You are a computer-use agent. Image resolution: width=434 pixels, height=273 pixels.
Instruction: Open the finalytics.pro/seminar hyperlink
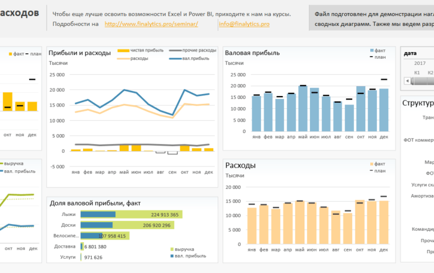point(151,24)
